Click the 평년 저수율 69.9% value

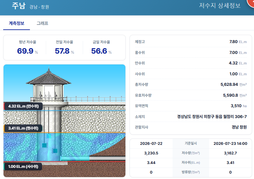(27, 51)
